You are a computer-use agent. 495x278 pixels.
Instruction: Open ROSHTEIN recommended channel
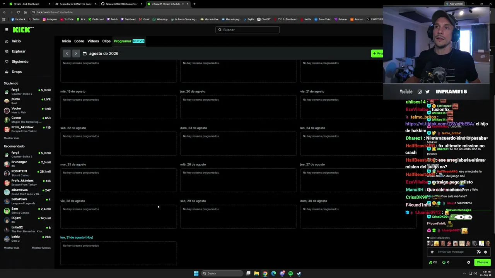(27, 173)
